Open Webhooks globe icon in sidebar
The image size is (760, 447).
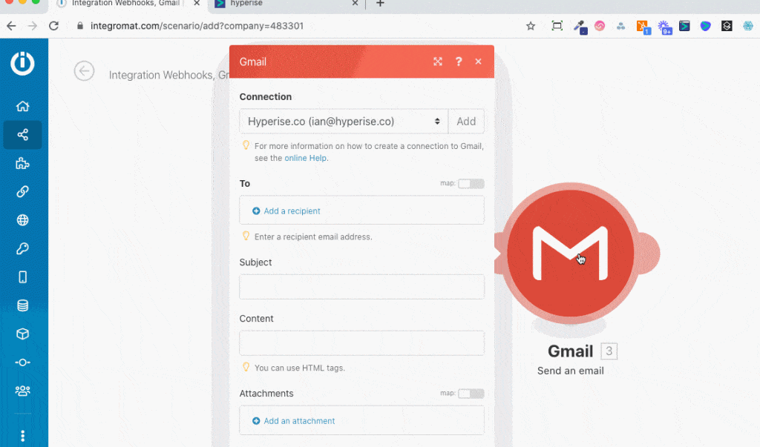(22, 220)
